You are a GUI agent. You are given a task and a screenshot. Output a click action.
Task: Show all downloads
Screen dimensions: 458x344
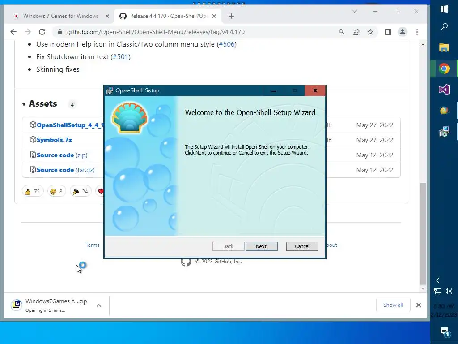click(x=393, y=305)
